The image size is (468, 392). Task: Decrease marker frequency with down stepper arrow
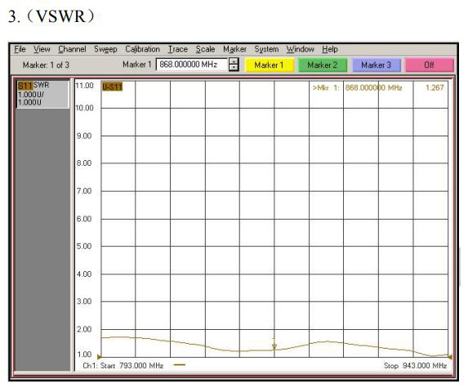[234, 68]
